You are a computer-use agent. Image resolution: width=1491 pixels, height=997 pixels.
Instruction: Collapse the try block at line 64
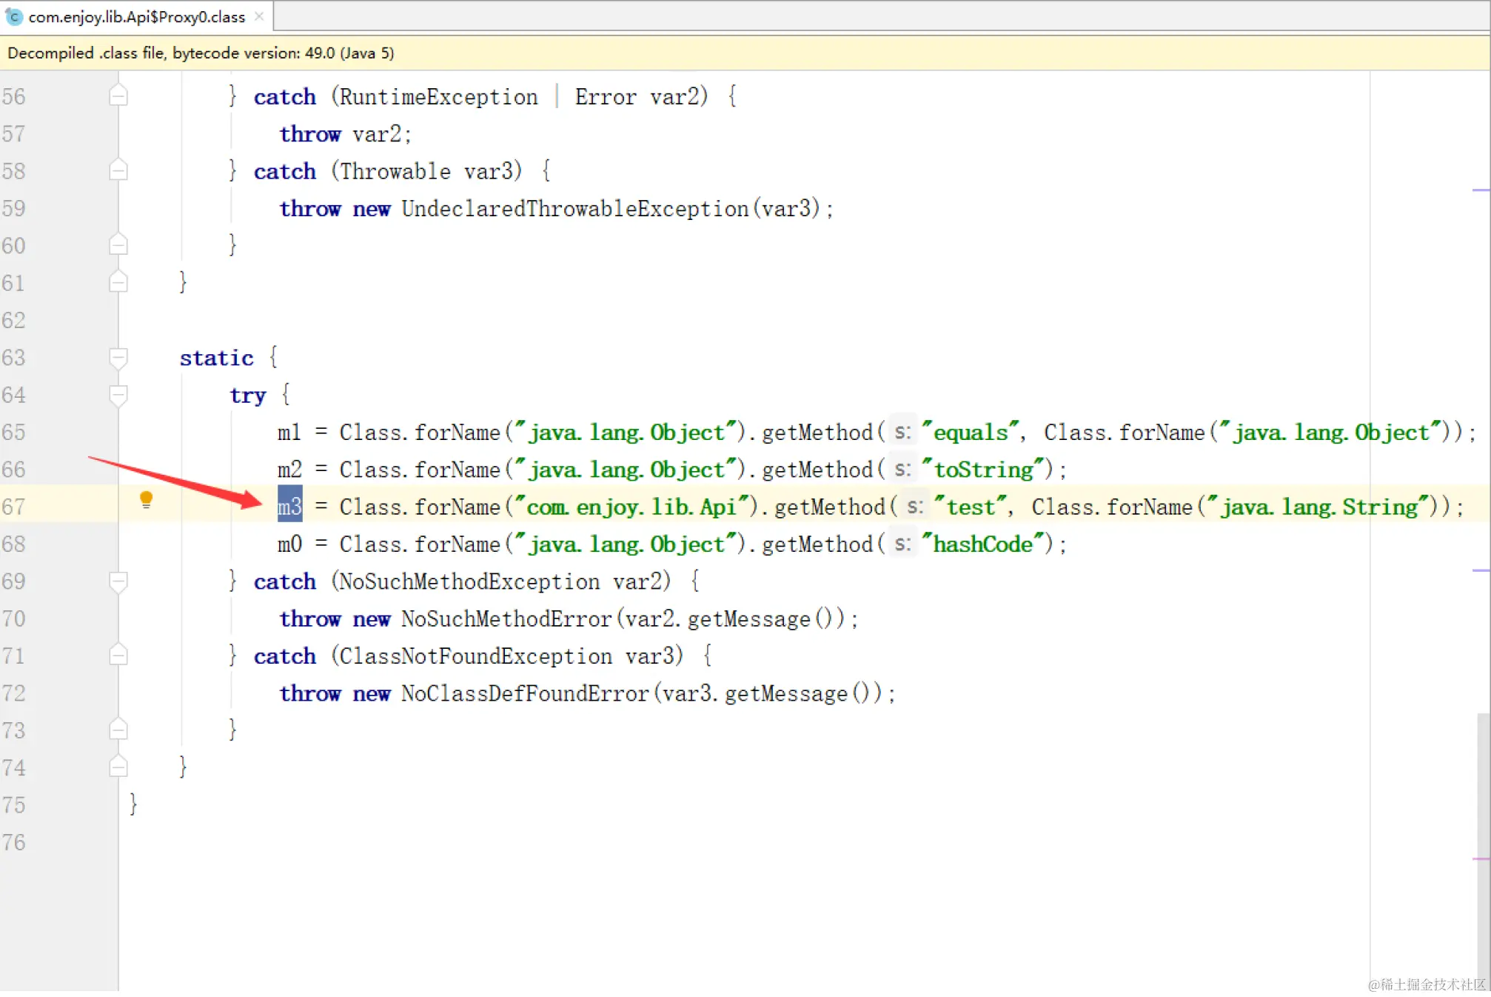(x=118, y=395)
